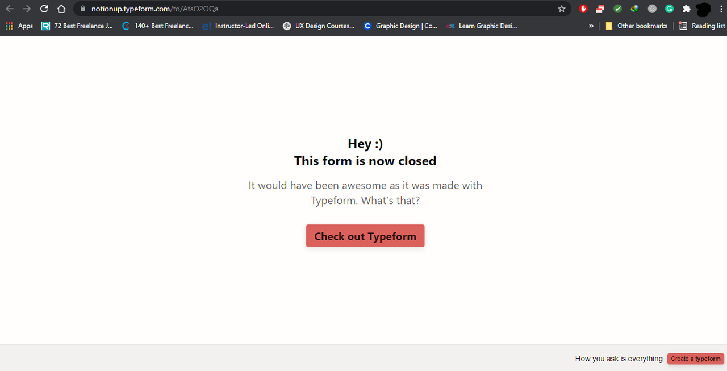
Task: Open the red stacked-windows extension
Action: tap(600, 9)
